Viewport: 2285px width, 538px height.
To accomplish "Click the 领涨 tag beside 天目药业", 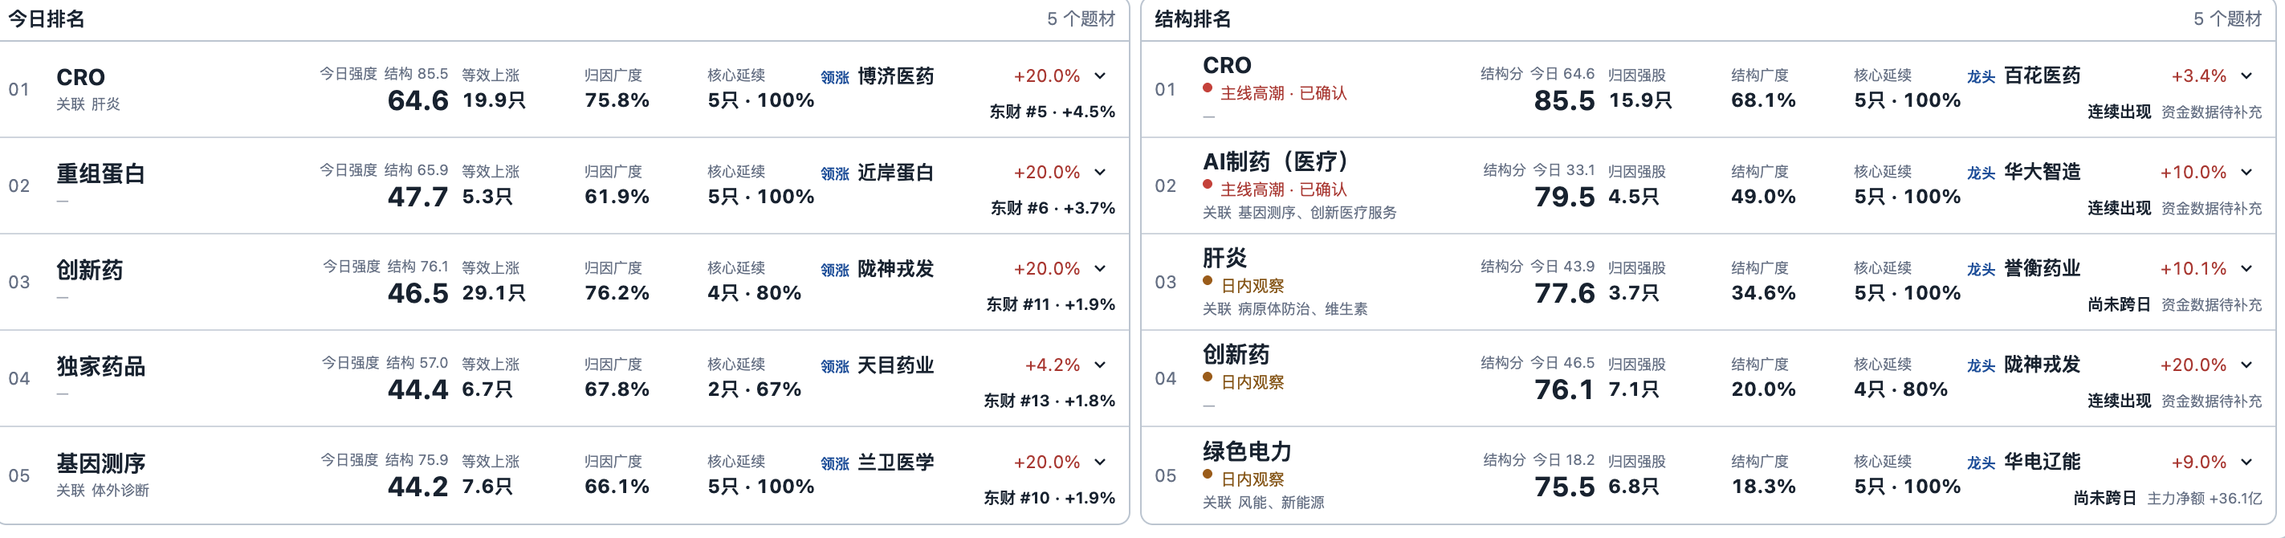I will coord(835,367).
